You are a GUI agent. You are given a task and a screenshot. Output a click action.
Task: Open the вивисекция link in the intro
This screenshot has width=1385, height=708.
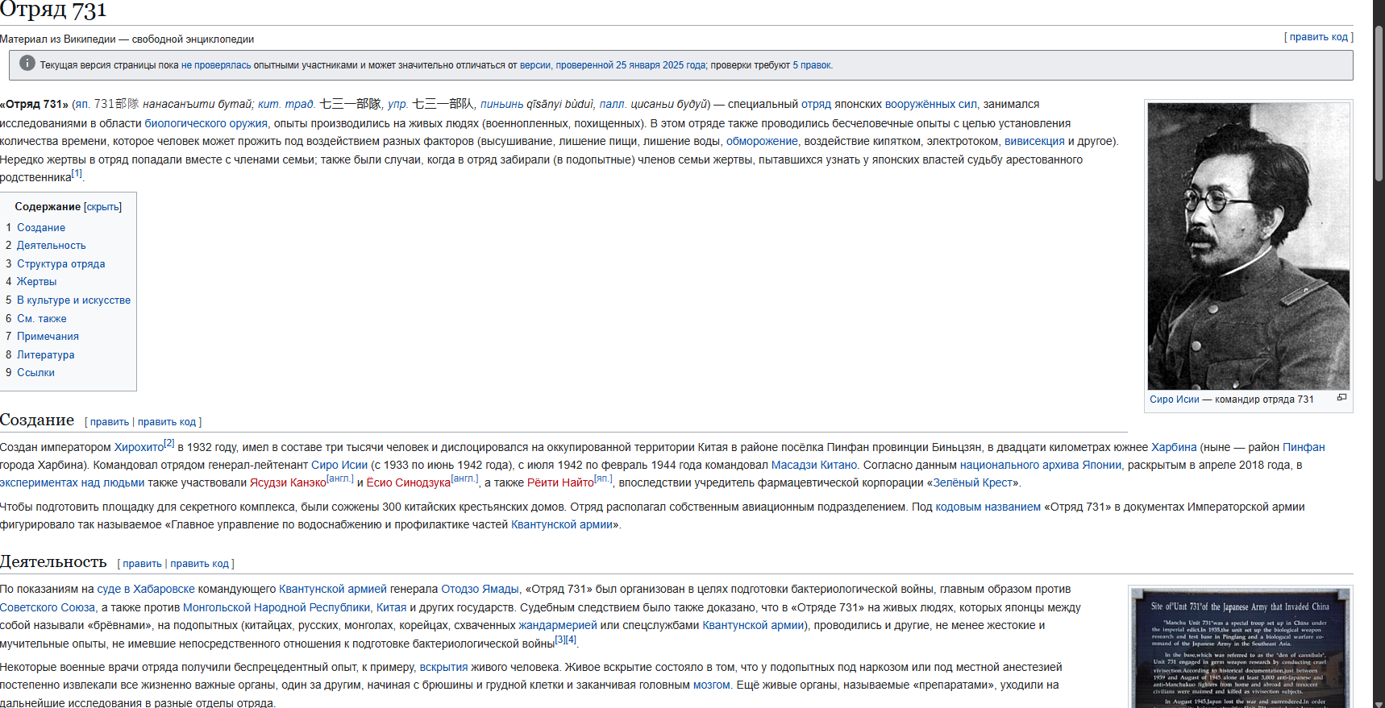(x=1034, y=141)
